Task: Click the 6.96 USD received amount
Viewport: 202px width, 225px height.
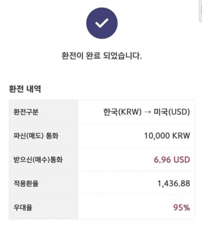Action: (x=172, y=160)
